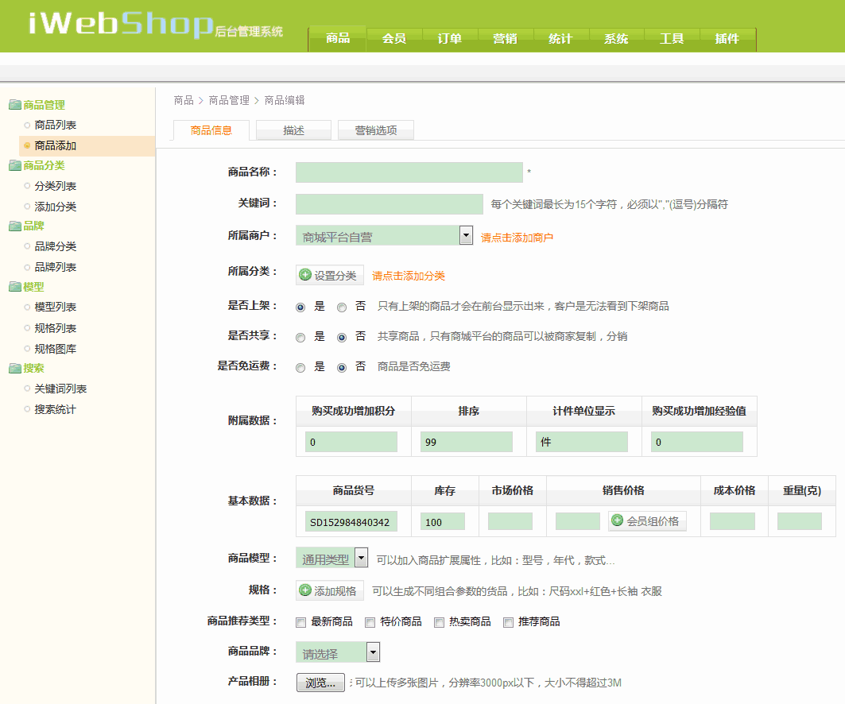Click the green plus icon on 会员组价格
This screenshot has width=845, height=704.
617,521
